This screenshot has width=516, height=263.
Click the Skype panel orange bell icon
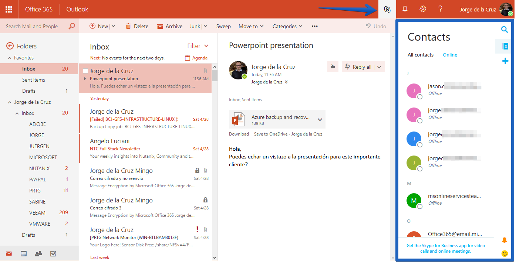[504, 240]
